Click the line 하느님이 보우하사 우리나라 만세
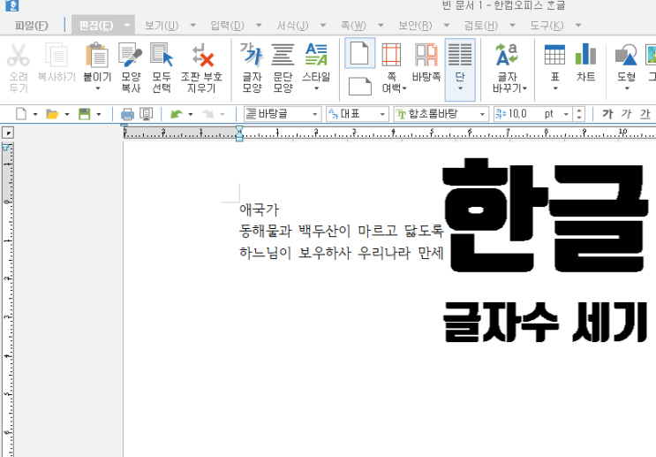Screen dimensions: 656x457 point(341,253)
